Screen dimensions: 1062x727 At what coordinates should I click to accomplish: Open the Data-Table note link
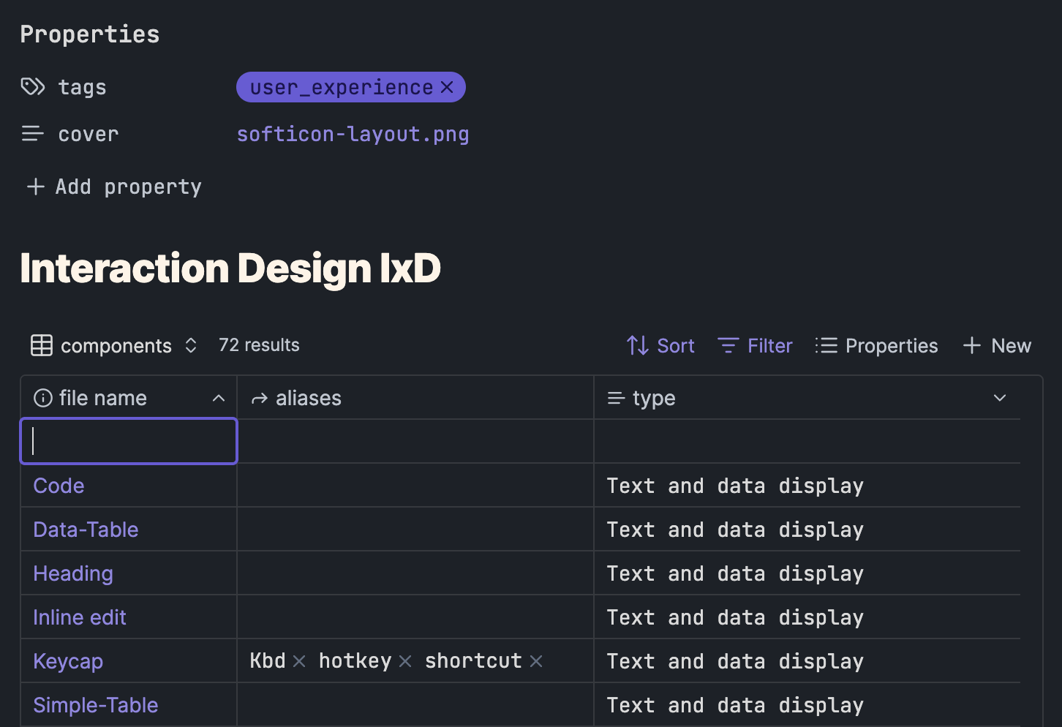(x=86, y=530)
